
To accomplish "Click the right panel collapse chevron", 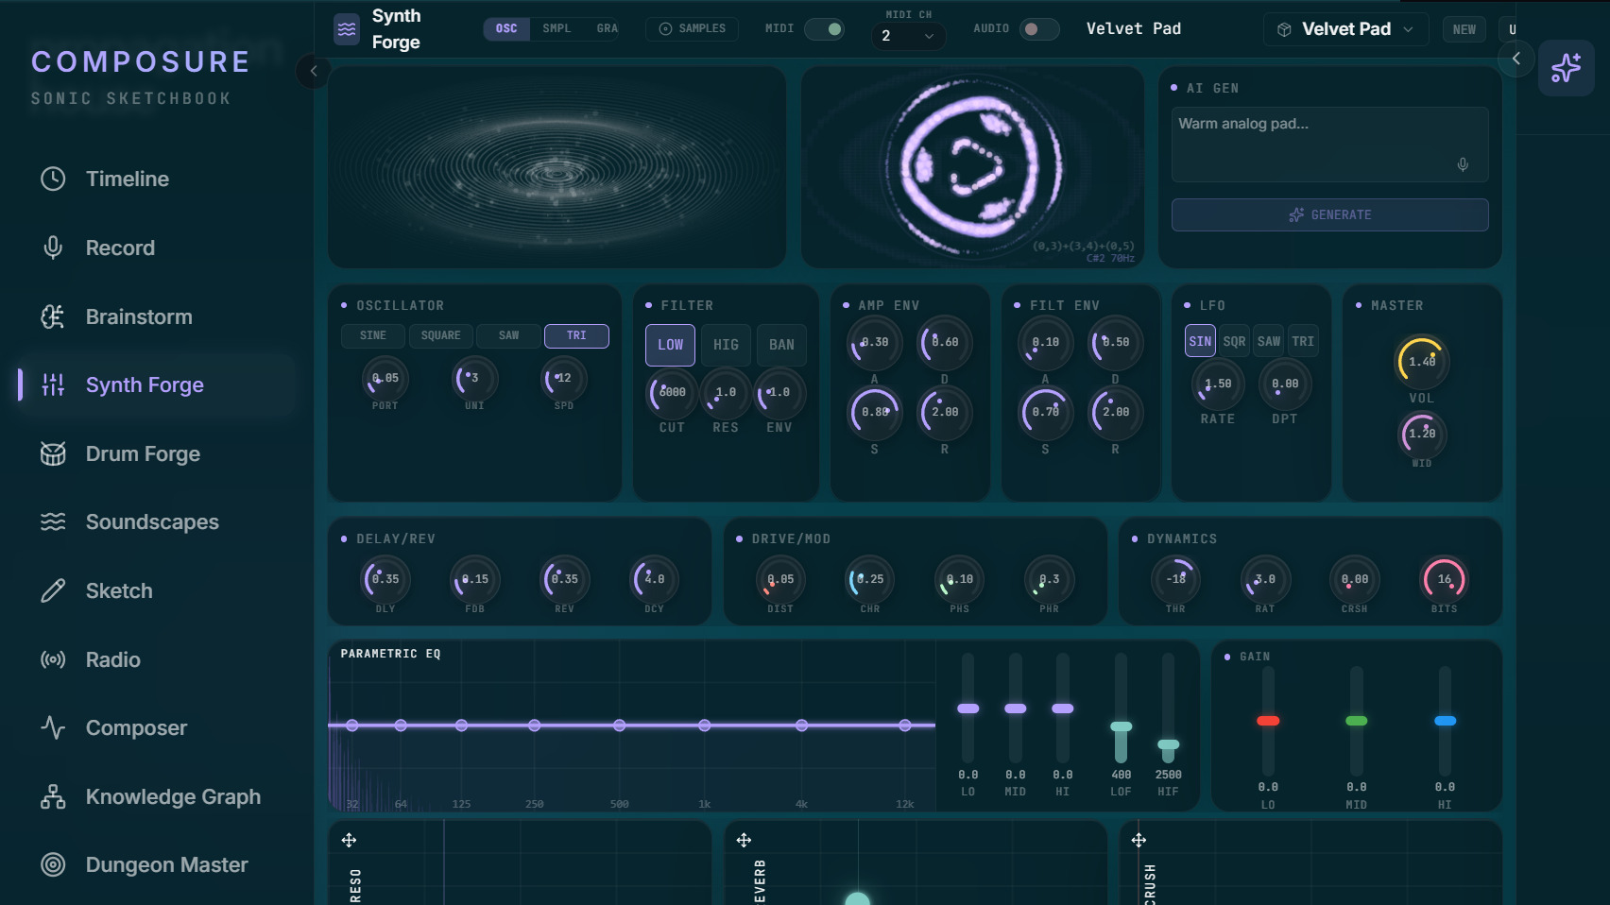I will [1516, 59].
